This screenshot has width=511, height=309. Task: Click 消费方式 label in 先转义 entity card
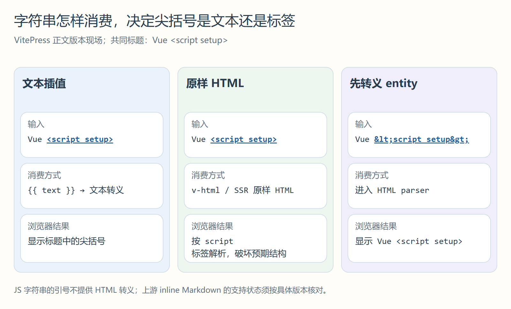coord(372,175)
